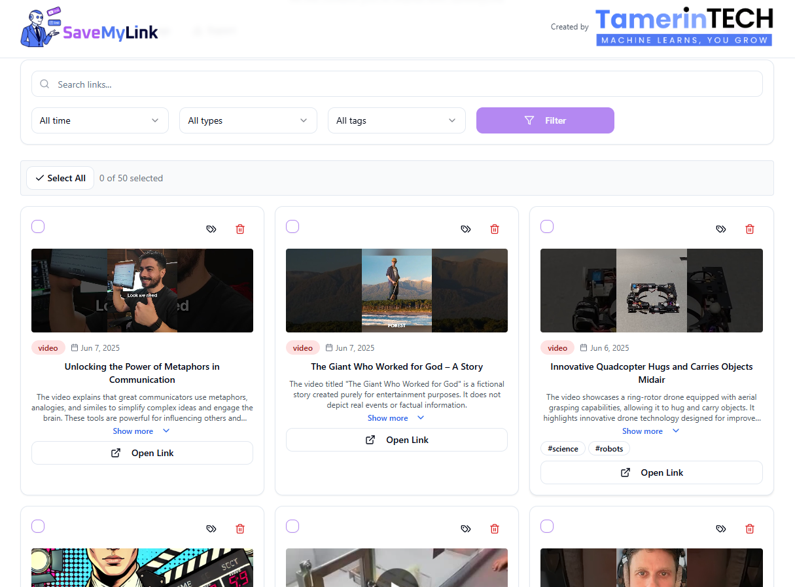Click tag icon on bottom middle card

click(x=465, y=529)
